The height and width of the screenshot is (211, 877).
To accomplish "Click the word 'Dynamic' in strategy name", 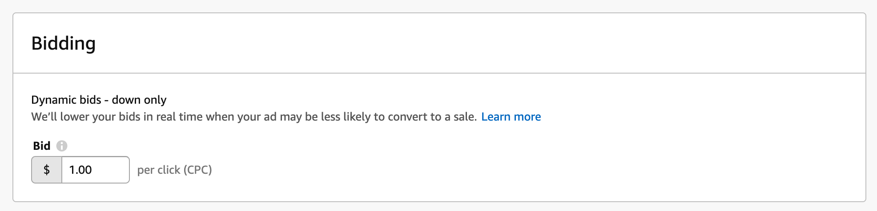I will [49, 100].
